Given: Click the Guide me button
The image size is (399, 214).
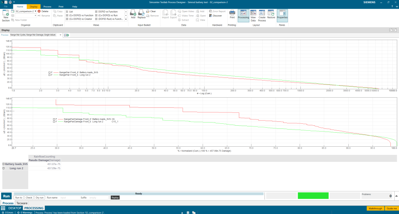Looking at the screenshot, I should pos(392,209).
